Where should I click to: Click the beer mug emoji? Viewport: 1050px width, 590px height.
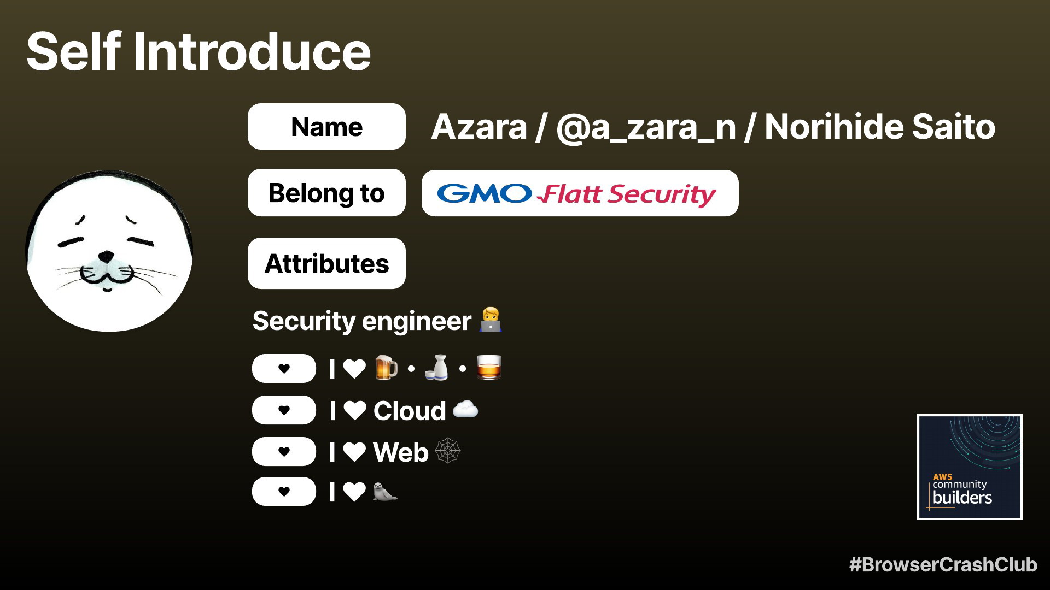pyautogui.click(x=386, y=368)
